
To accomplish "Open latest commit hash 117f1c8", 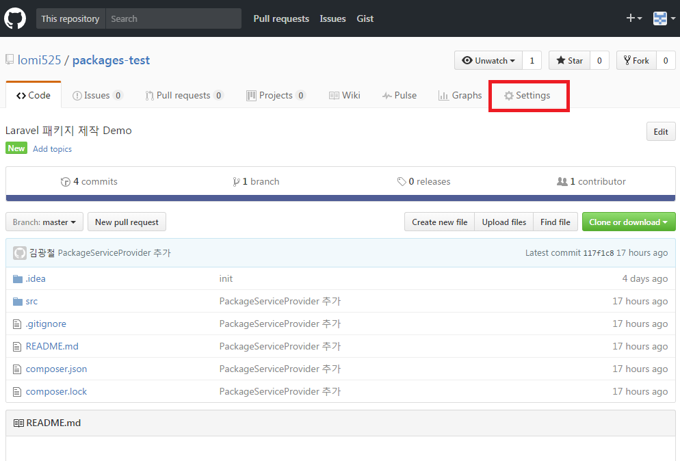I will pos(599,253).
